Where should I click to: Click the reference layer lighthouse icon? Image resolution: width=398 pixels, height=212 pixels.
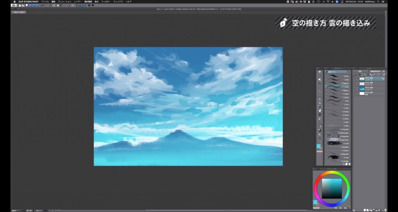365,74
